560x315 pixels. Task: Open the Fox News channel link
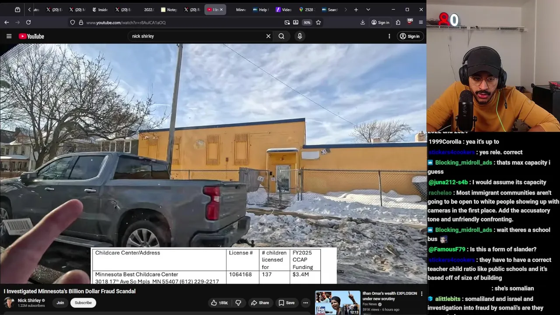(x=370, y=304)
